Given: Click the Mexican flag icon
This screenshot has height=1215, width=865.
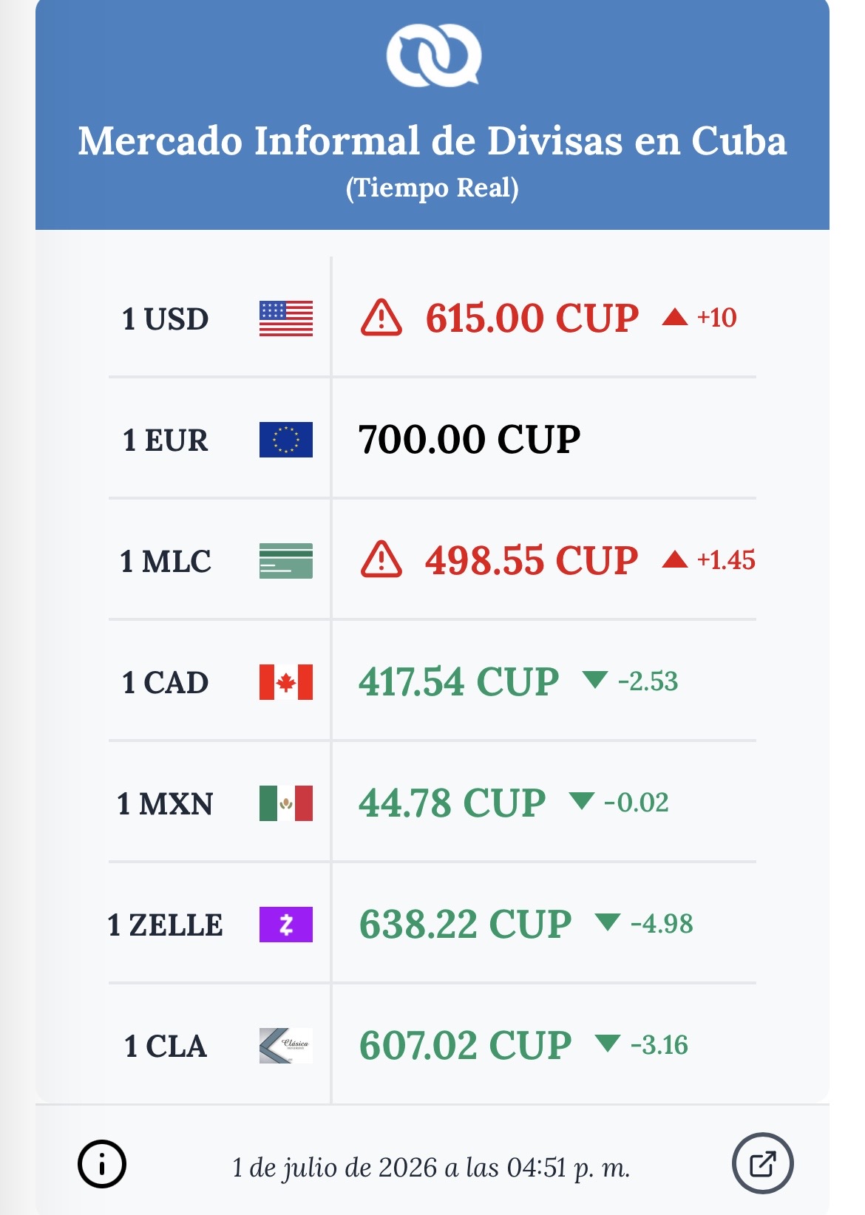Looking at the screenshot, I should pos(286,803).
